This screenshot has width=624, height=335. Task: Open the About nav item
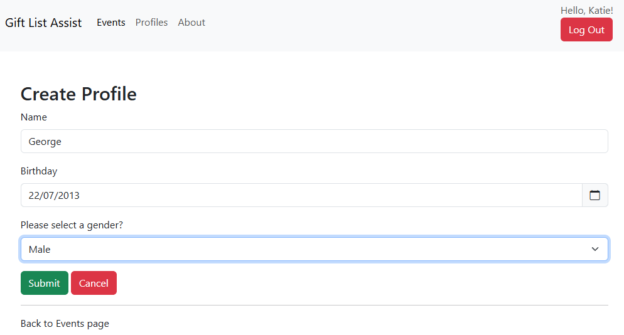(x=191, y=23)
